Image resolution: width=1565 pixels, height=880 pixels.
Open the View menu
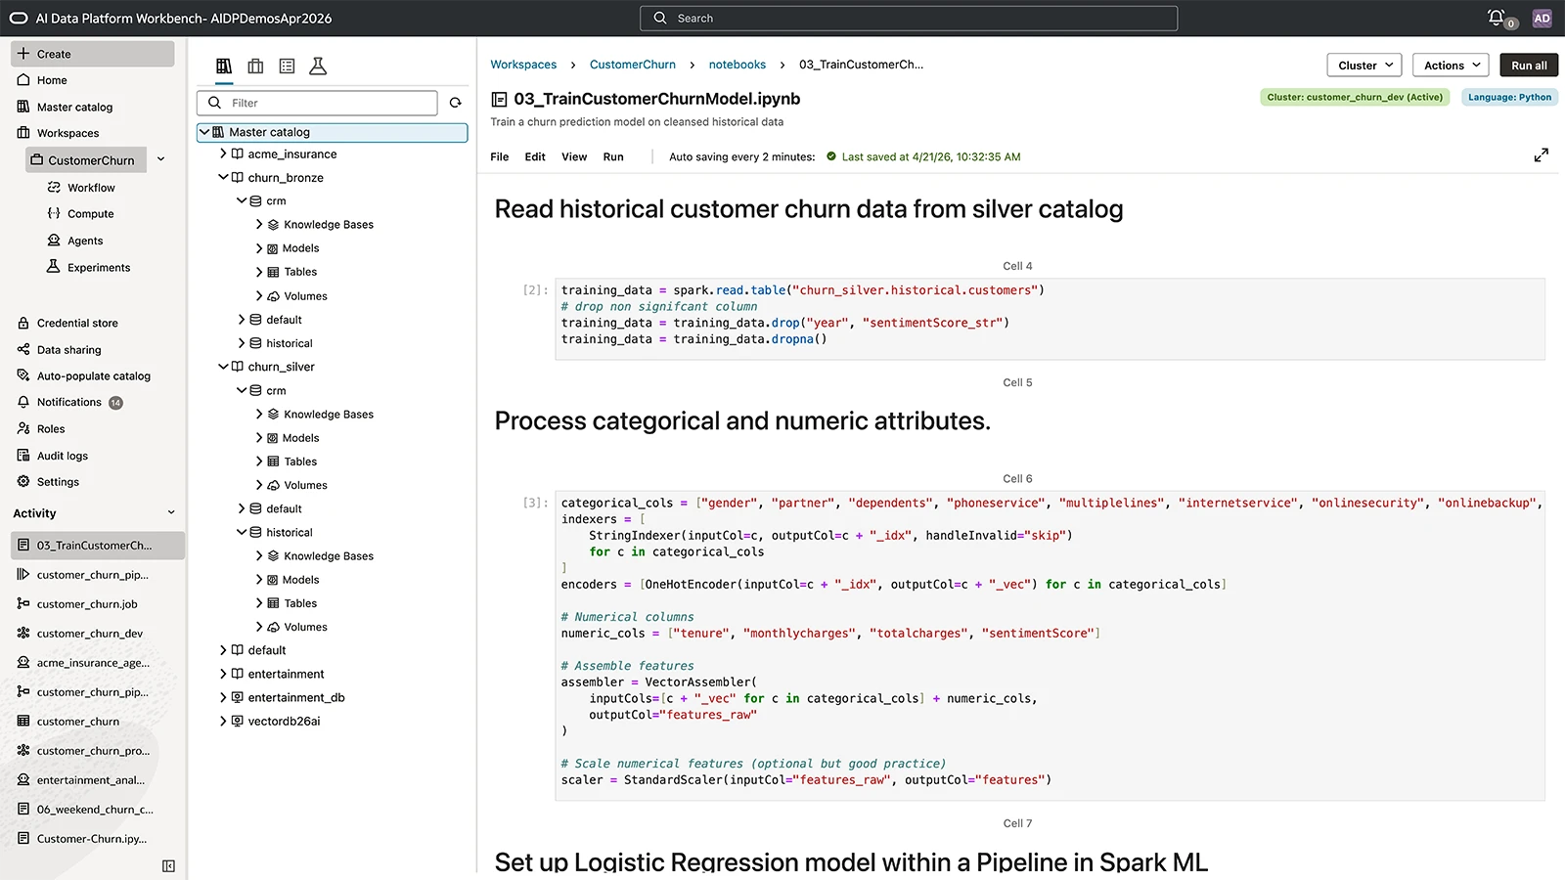point(574,156)
